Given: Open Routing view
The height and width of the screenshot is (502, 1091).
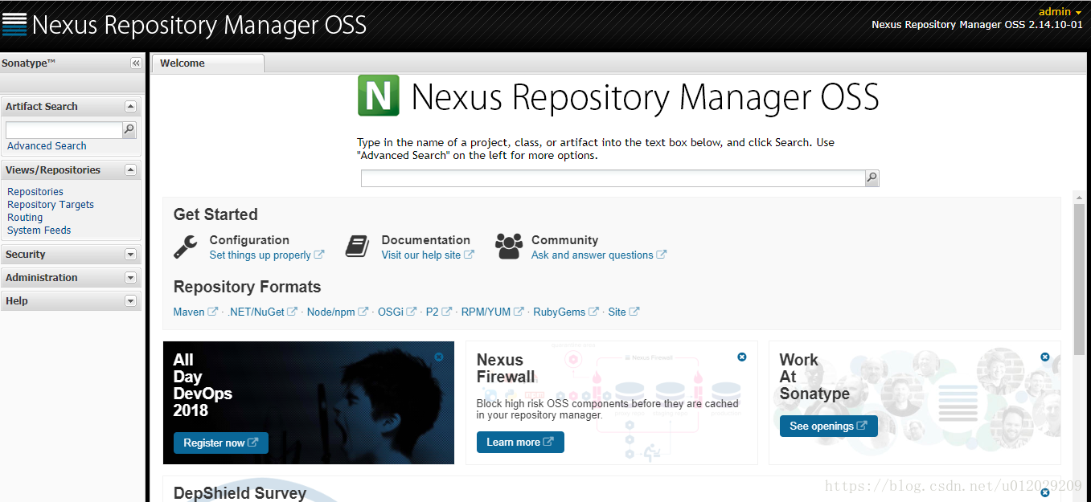Looking at the screenshot, I should [x=25, y=218].
